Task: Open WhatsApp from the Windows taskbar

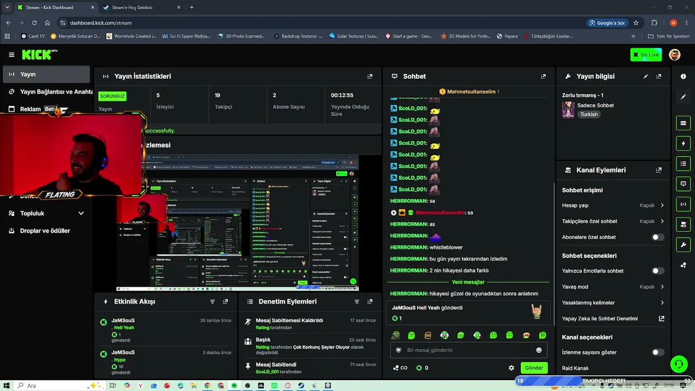Action: coord(274,386)
